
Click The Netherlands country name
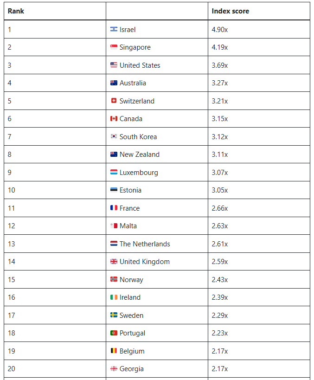pyautogui.click(x=145, y=244)
